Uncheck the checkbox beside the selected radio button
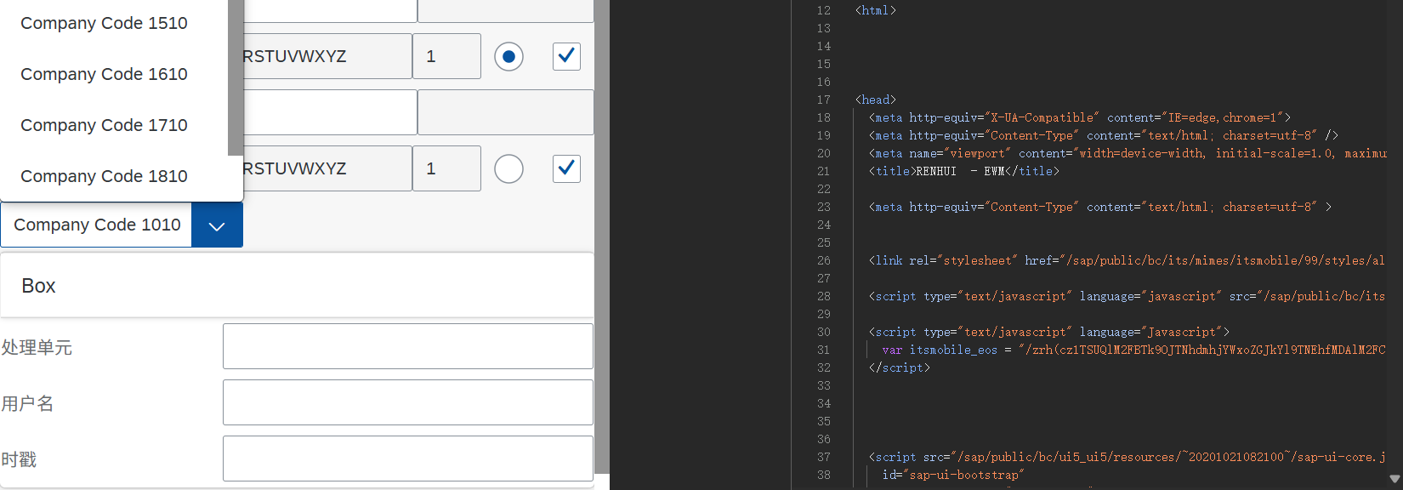Viewport: 1403px width, 490px height. click(x=566, y=56)
